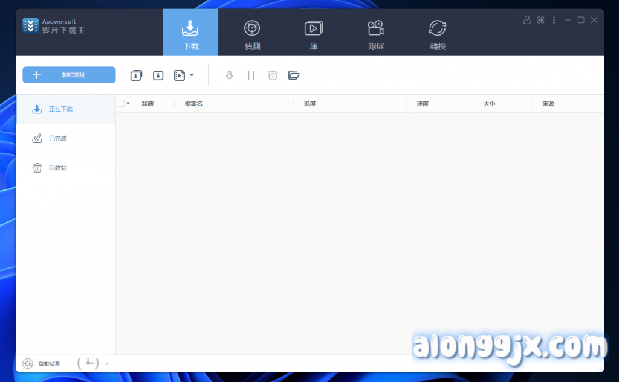Toggle 啟動偵測 detection at bottom left
Screen dimensions: 619x382
42,364
